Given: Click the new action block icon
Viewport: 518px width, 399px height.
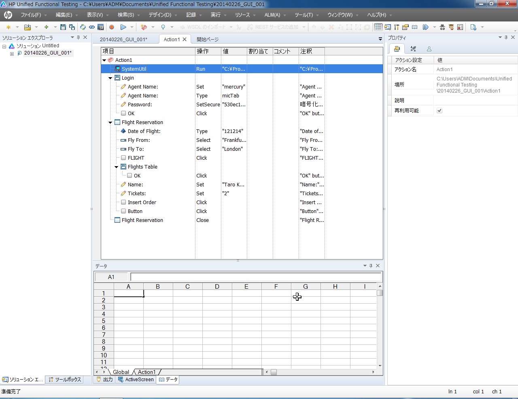Looking at the screenshot, I should pos(144,27).
